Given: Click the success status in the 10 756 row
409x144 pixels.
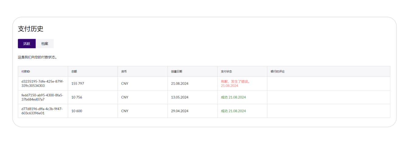Looking at the screenshot, I should pyautogui.click(x=233, y=97).
